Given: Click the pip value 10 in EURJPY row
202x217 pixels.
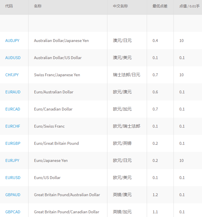Looking at the screenshot, I should pyautogui.click(x=181, y=160).
